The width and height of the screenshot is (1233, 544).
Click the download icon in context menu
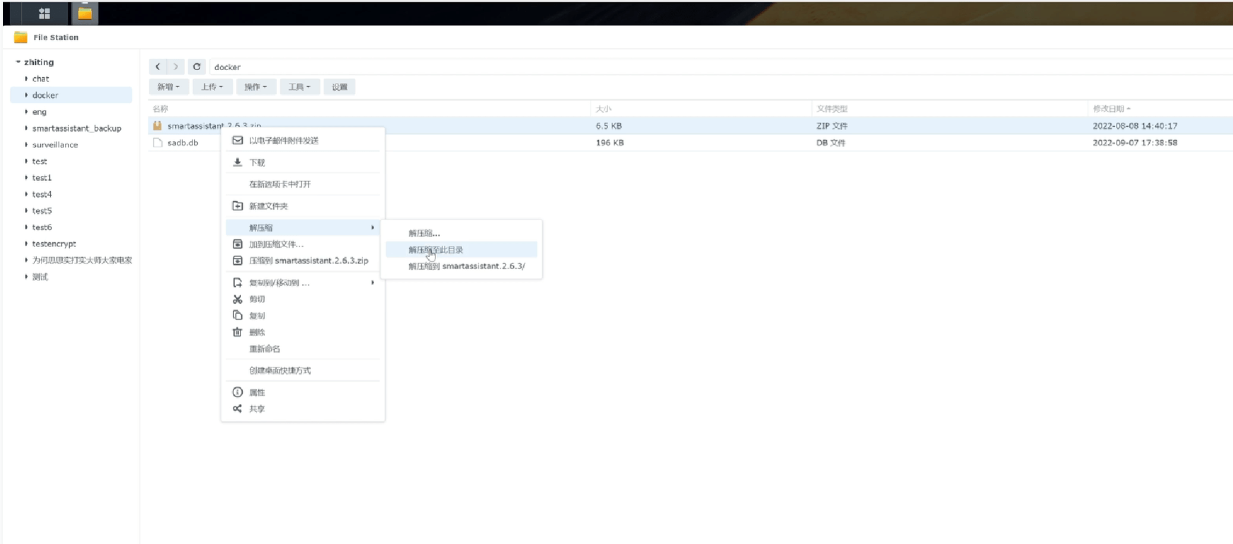[x=238, y=162]
